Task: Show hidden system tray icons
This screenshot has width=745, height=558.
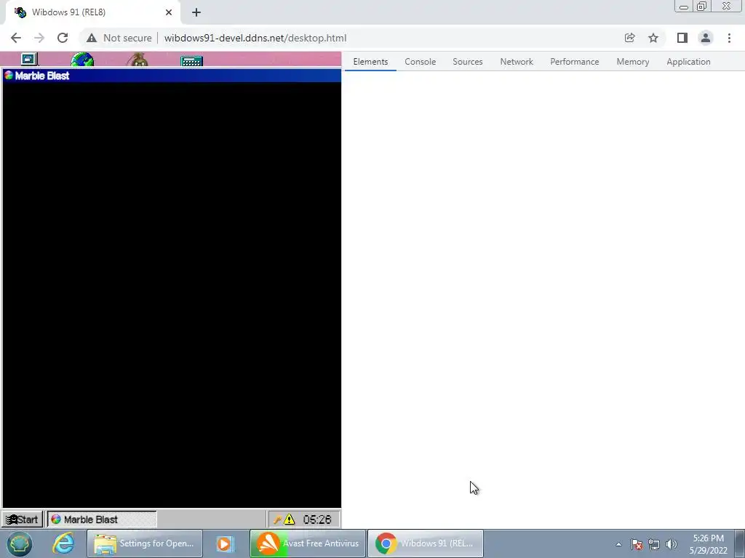Action: [x=618, y=544]
